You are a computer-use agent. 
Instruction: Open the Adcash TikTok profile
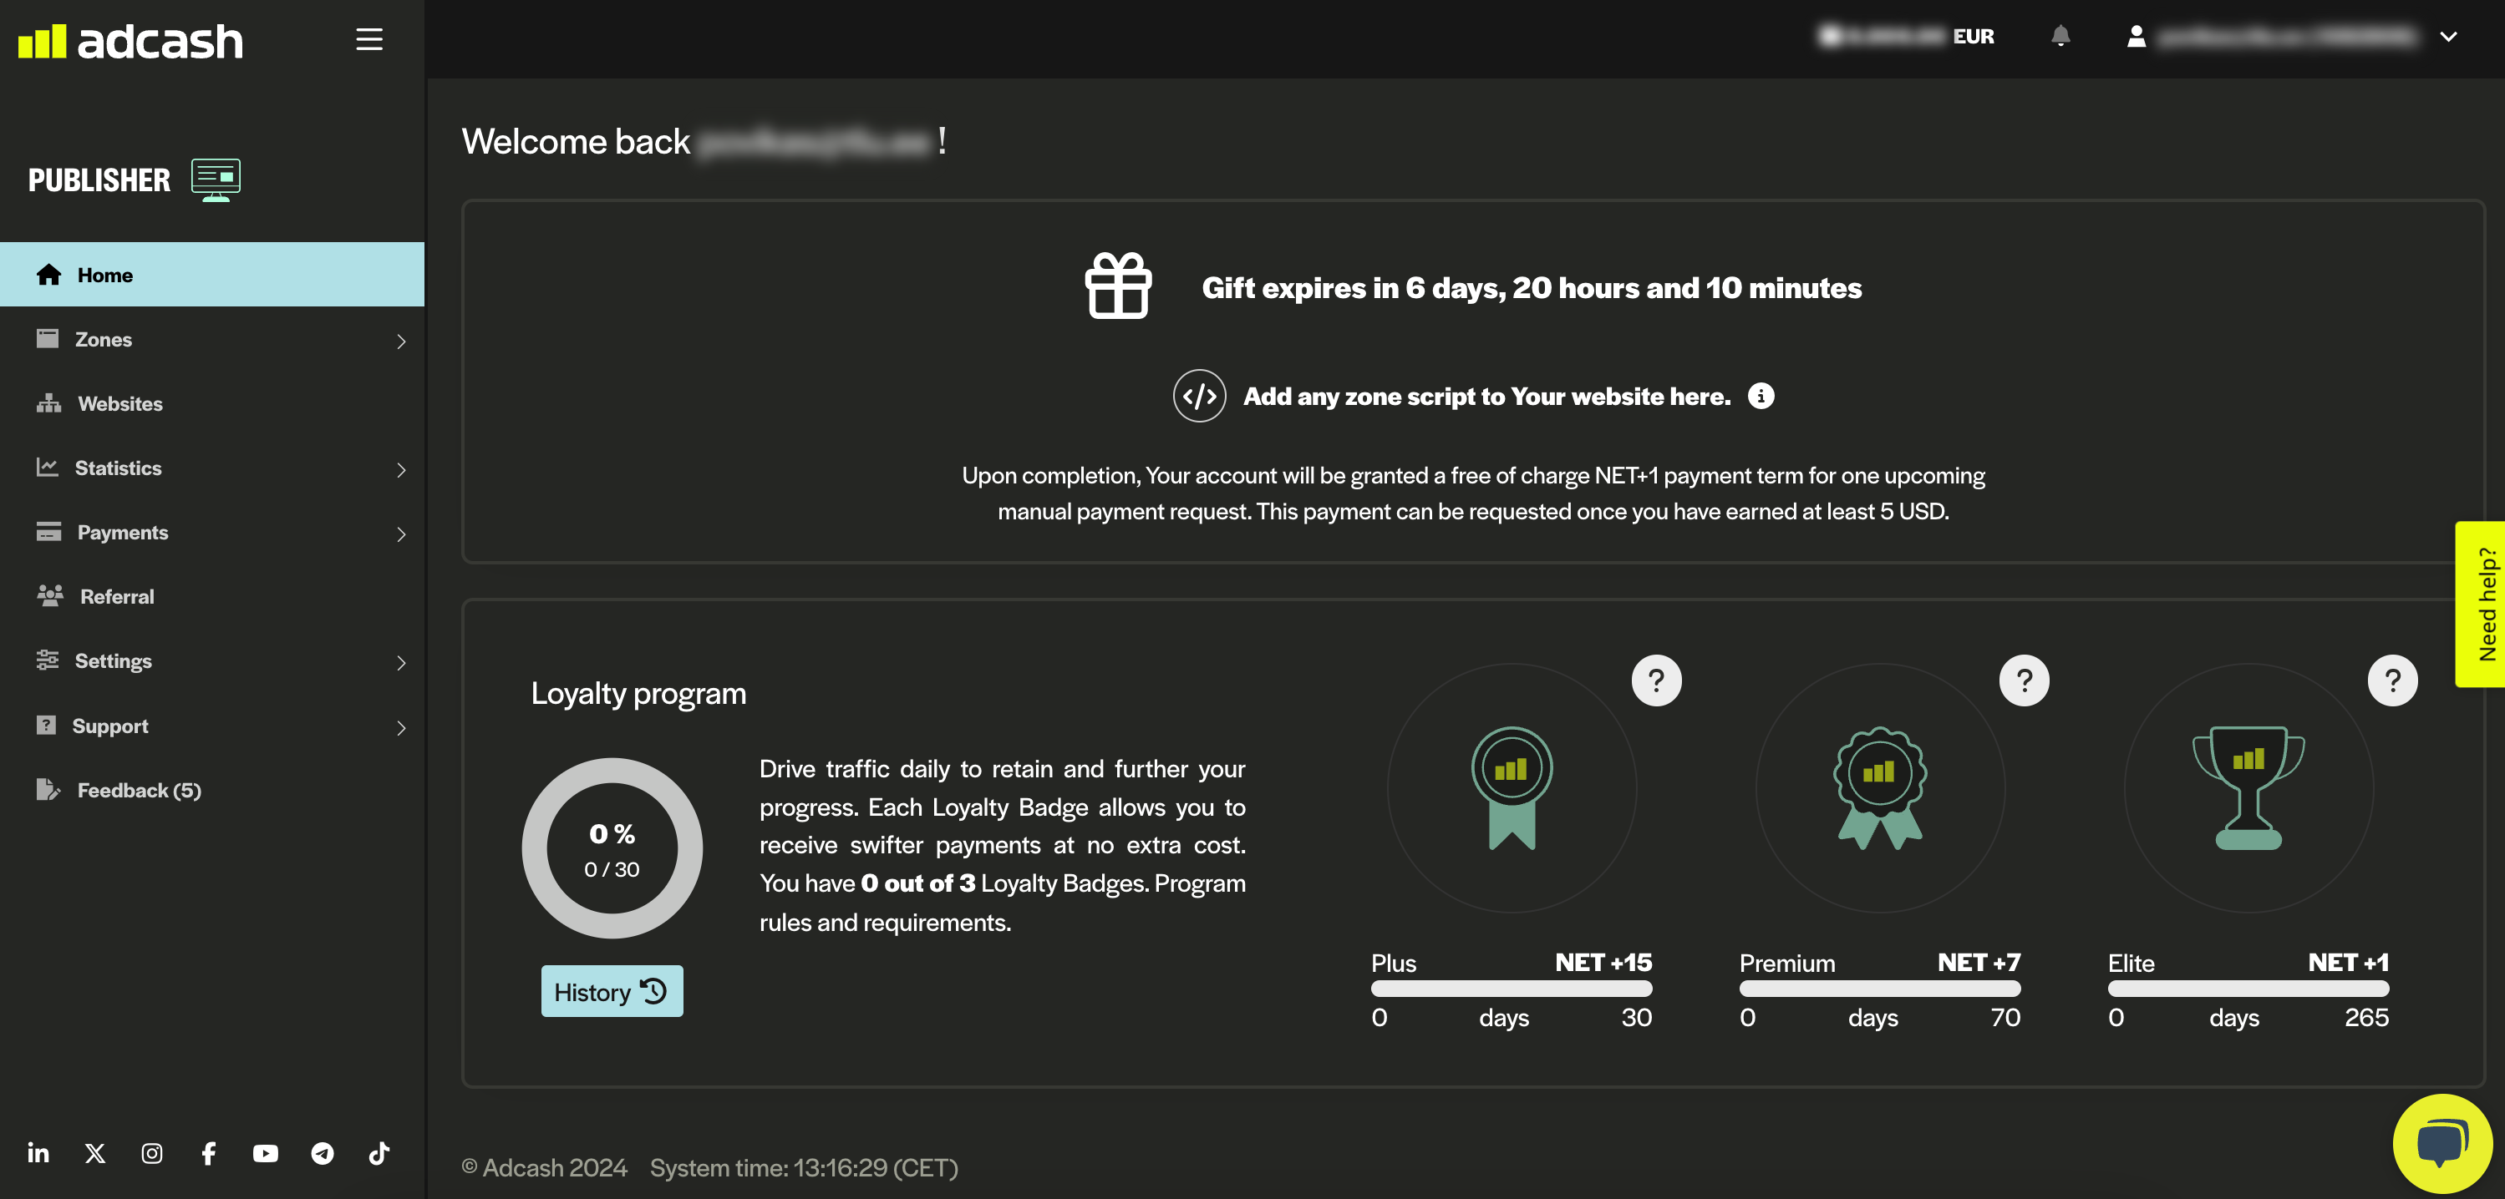379,1153
